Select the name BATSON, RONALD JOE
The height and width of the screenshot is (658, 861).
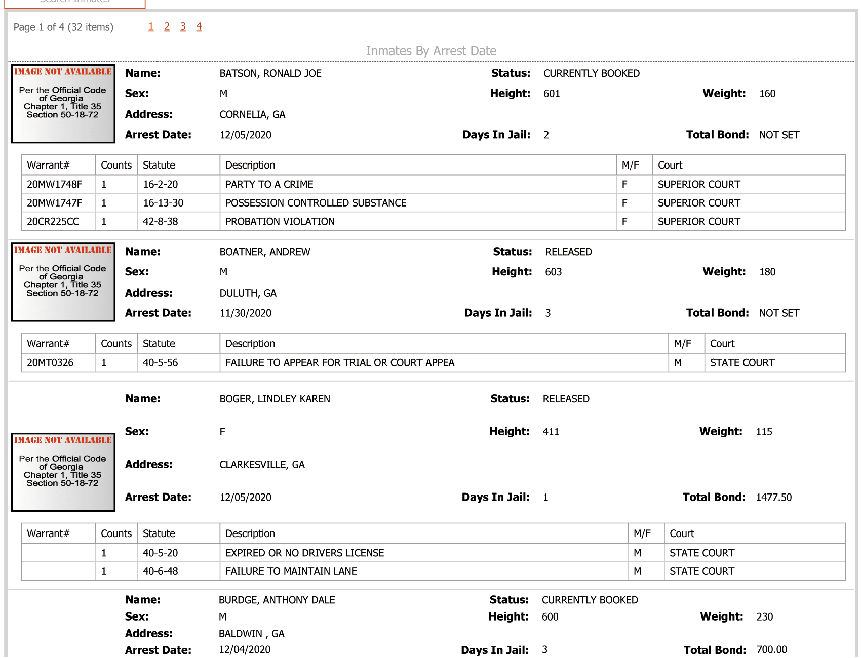(x=270, y=73)
